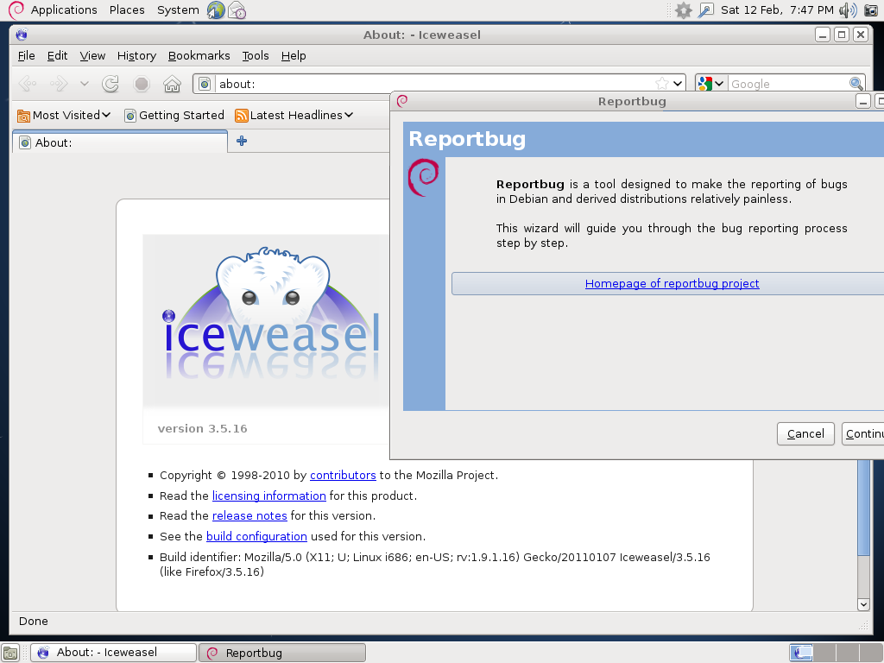Click in the Google search box

tap(788, 84)
